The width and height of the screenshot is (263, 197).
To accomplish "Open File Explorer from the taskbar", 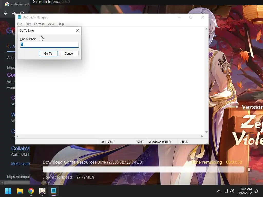I will (x=20, y=191).
